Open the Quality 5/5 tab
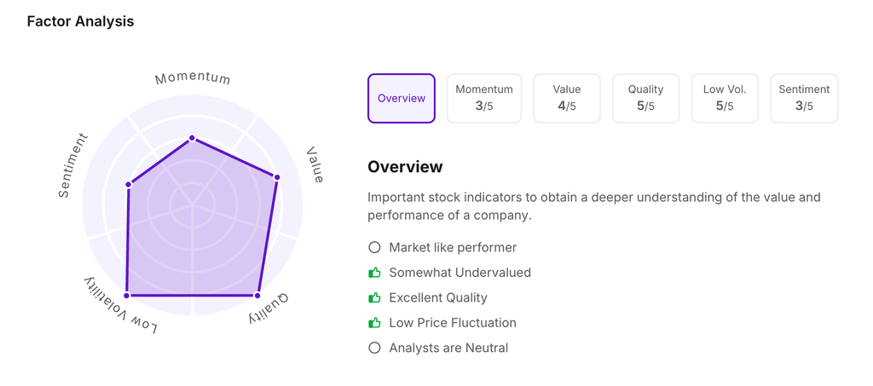This screenshot has height=386, width=873. point(645,98)
